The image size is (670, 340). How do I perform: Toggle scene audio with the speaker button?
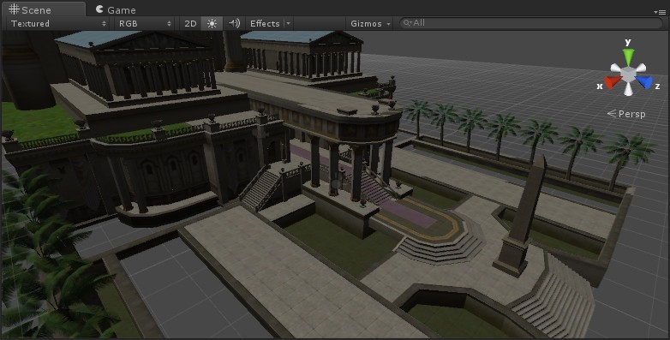coord(234,23)
